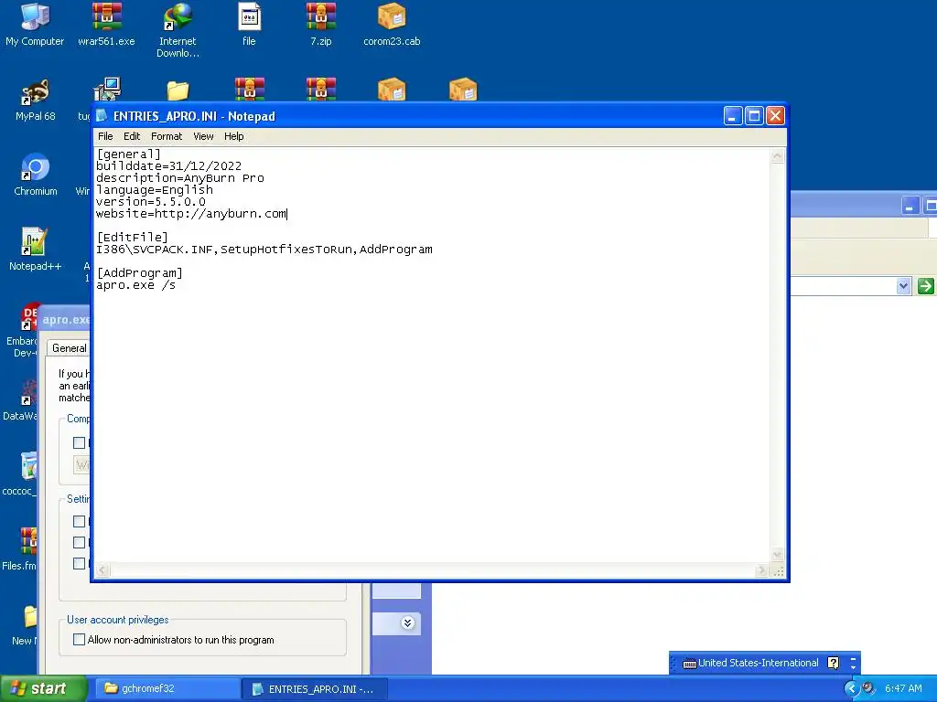This screenshot has height=702, width=937.
Task: Select the corom23.cab cabinet icon
Action: point(392,25)
